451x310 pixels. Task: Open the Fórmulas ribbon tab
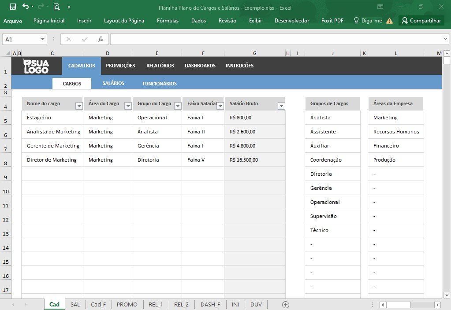tap(168, 21)
